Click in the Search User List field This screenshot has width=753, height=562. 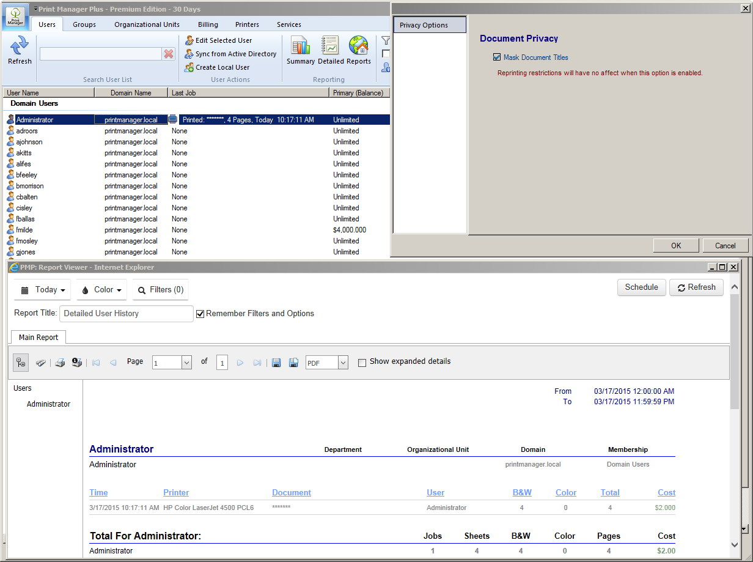click(x=101, y=54)
